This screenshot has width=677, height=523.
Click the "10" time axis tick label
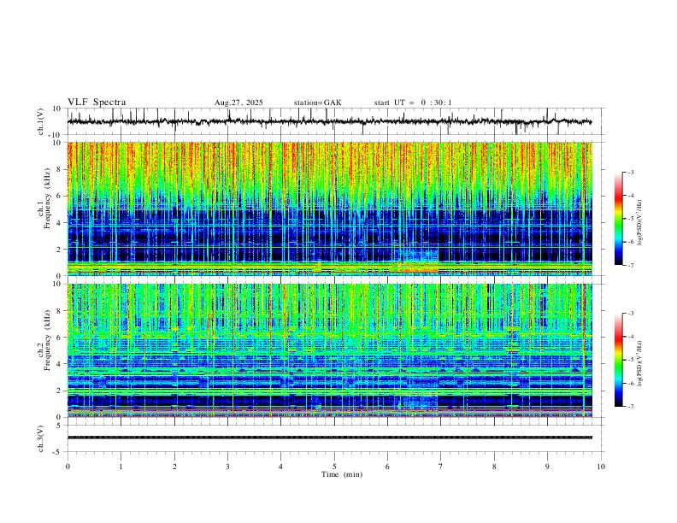(601, 467)
